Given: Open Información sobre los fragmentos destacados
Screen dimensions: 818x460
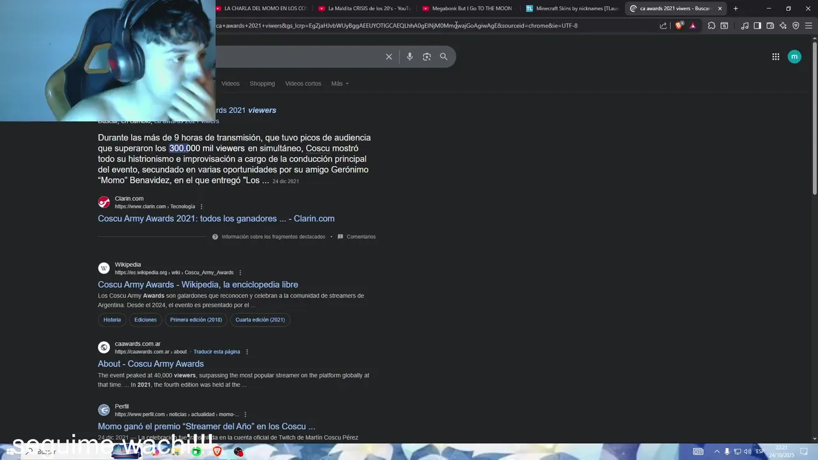Looking at the screenshot, I should 268,237.
